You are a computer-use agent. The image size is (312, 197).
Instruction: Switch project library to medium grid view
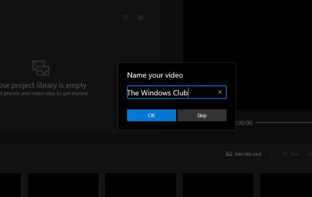tap(126, 18)
